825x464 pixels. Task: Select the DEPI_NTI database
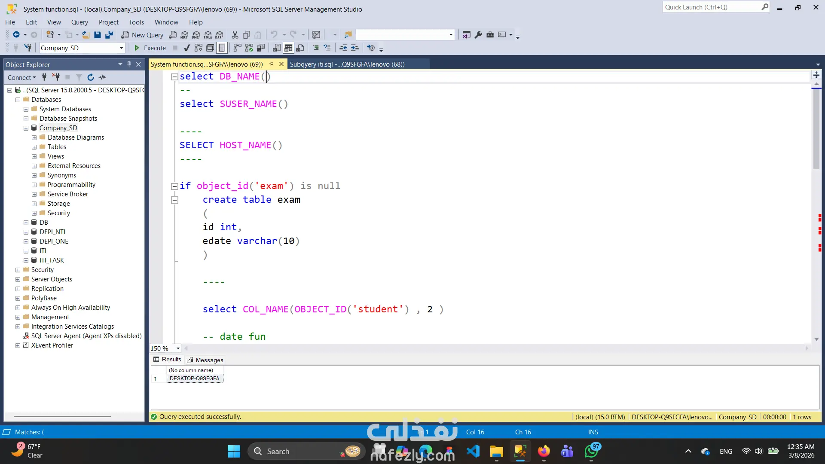click(x=52, y=232)
